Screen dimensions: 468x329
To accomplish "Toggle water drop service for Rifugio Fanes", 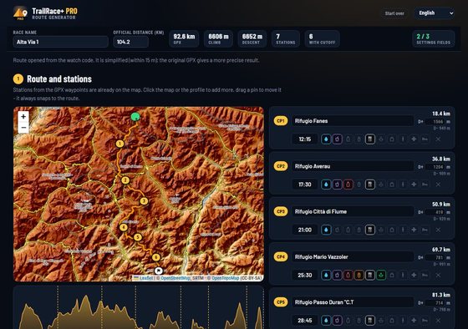I will pyautogui.click(x=326, y=139).
